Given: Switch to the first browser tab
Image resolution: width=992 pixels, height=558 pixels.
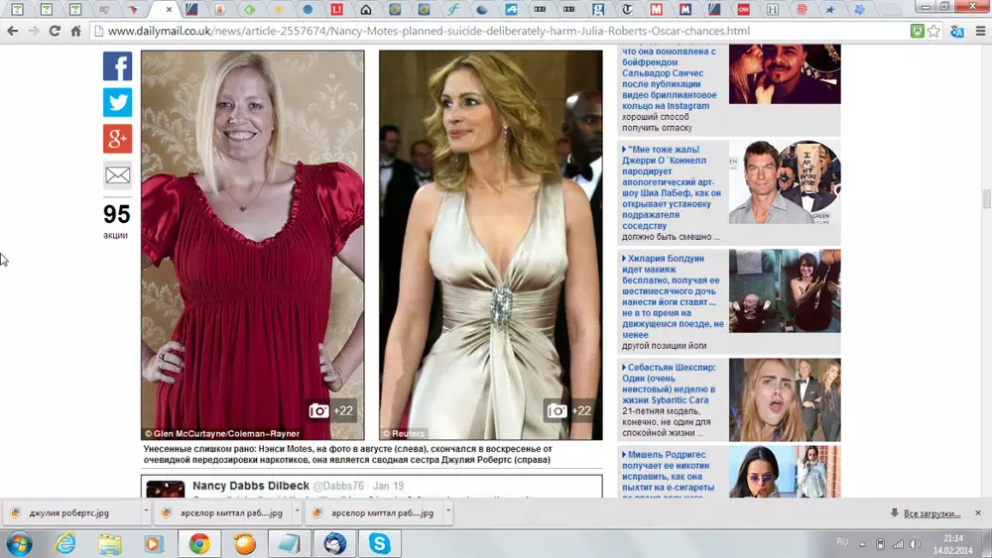Looking at the screenshot, I should tap(18, 9).
